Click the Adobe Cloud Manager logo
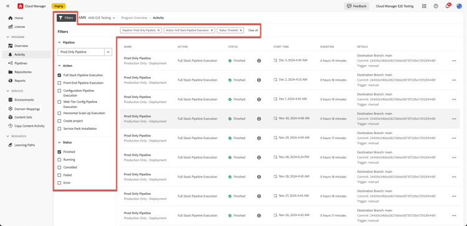This screenshot has height=226, width=467. (x=21, y=6)
